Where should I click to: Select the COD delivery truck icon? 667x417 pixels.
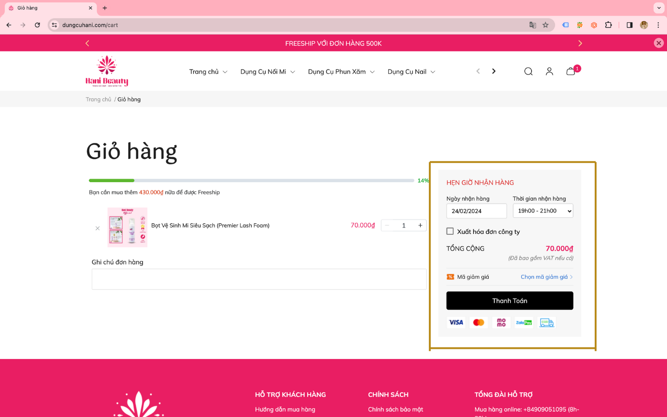[x=547, y=322]
